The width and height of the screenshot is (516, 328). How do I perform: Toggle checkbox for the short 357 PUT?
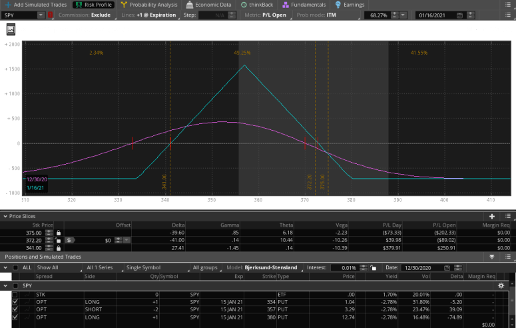[15, 309]
